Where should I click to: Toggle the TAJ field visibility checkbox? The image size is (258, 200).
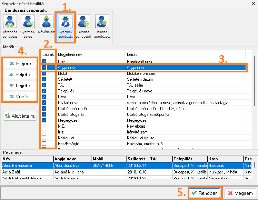(x=44, y=85)
